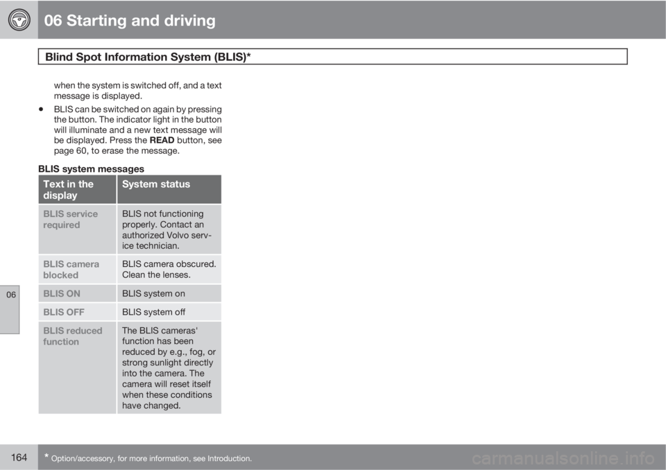
Task: Click 'BLIS camera obscured. Clean the lenses.' cell
Action: pos(169,269)
